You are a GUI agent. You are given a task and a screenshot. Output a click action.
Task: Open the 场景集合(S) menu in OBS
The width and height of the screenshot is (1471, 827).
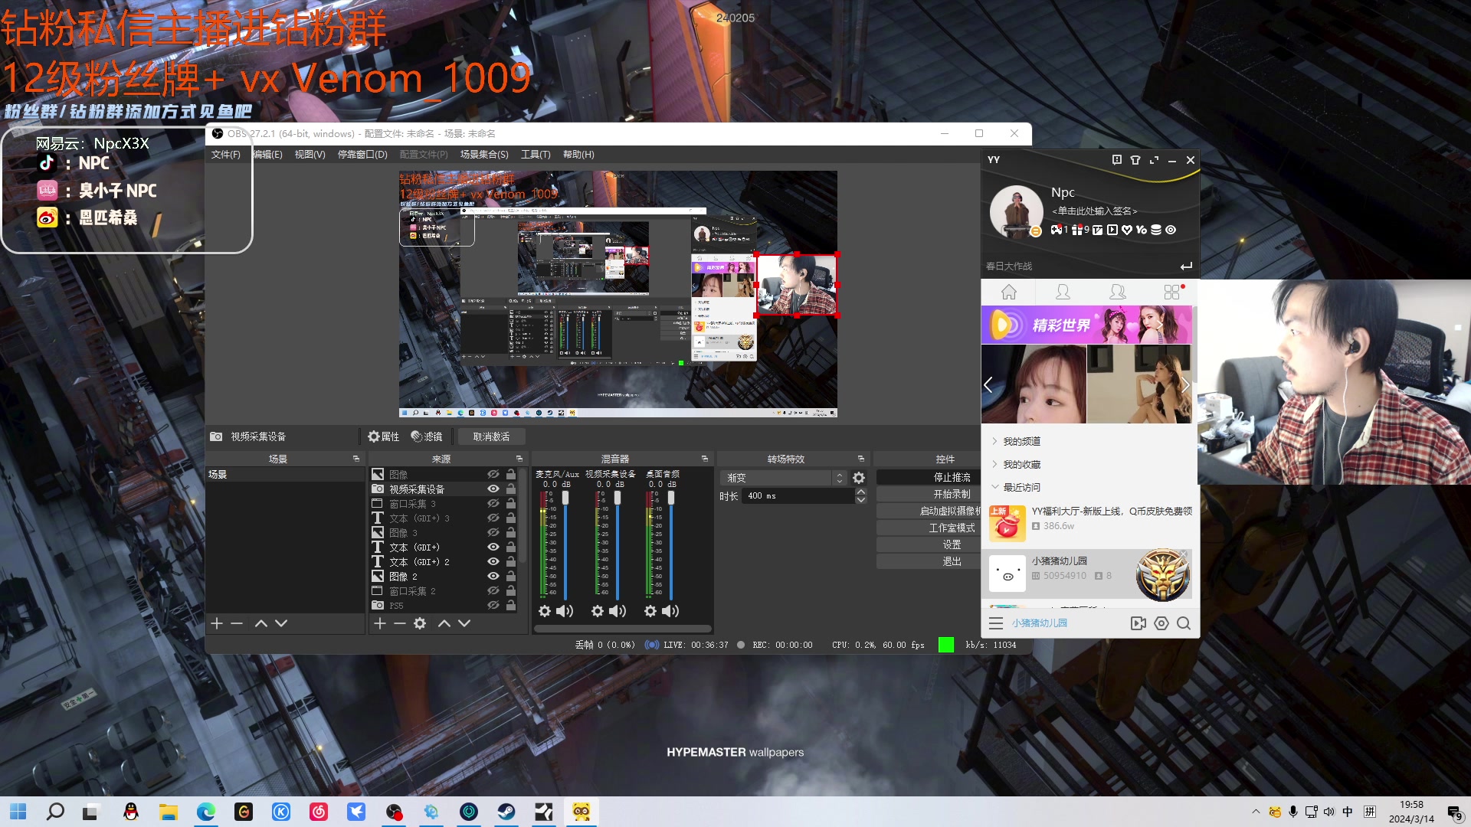(484, 155)
